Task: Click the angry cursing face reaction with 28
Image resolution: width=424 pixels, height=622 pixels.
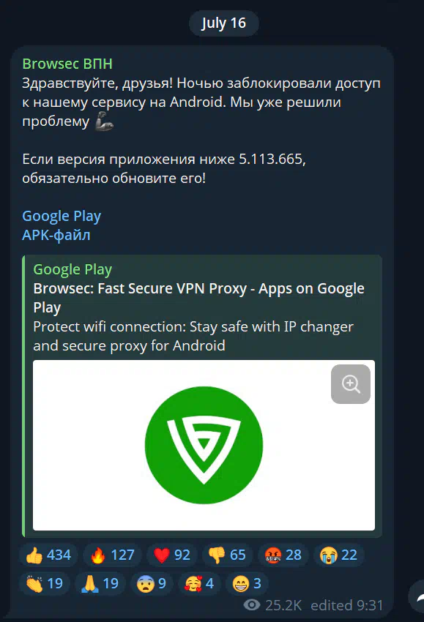Action: pyautogui.click(x=283, y=555)
